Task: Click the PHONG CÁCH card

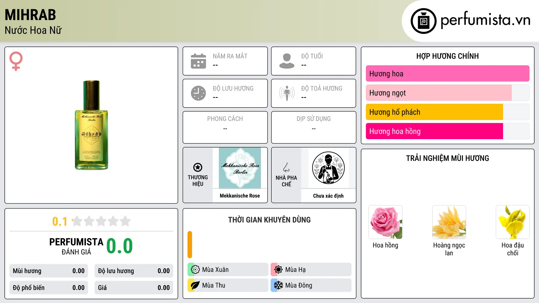Action: tap(225, 127)
